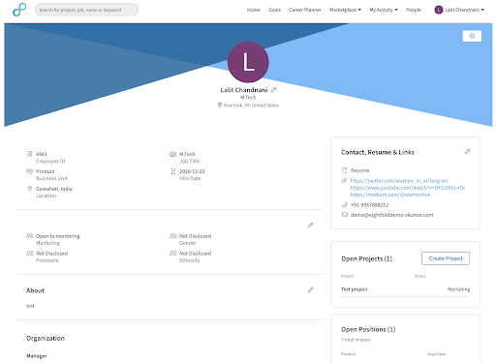The width and height of the screenshot is (496, 363).
Task: Click the Eightfold logo icon
Action: (19, 10)
